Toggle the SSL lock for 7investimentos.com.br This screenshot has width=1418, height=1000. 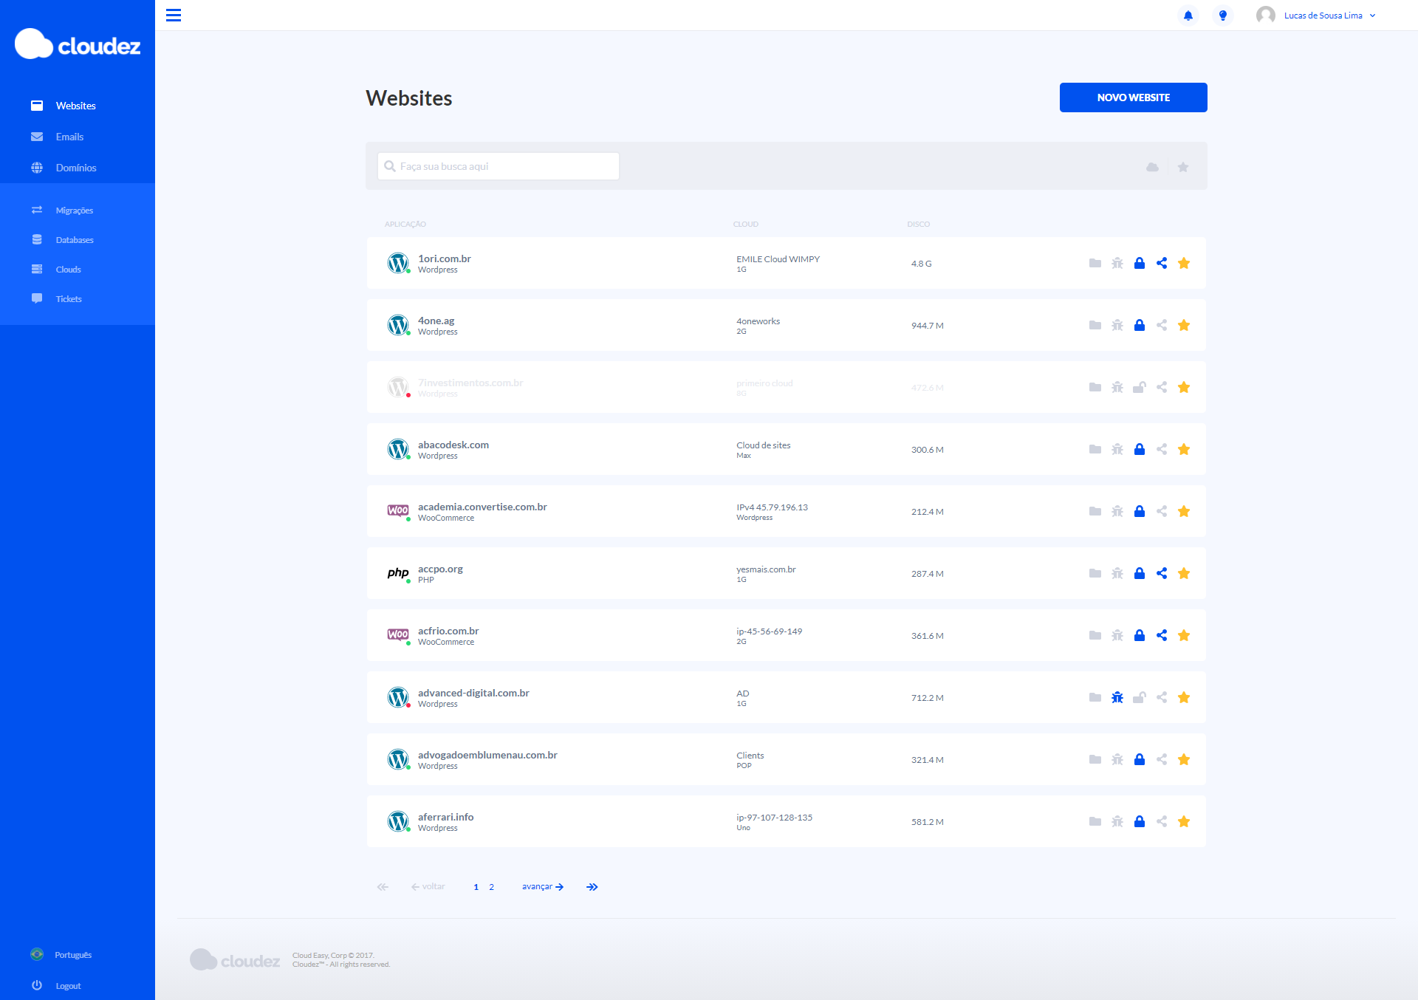(1140, 387)
